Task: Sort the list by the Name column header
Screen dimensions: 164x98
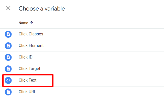Action: (23, 23)
